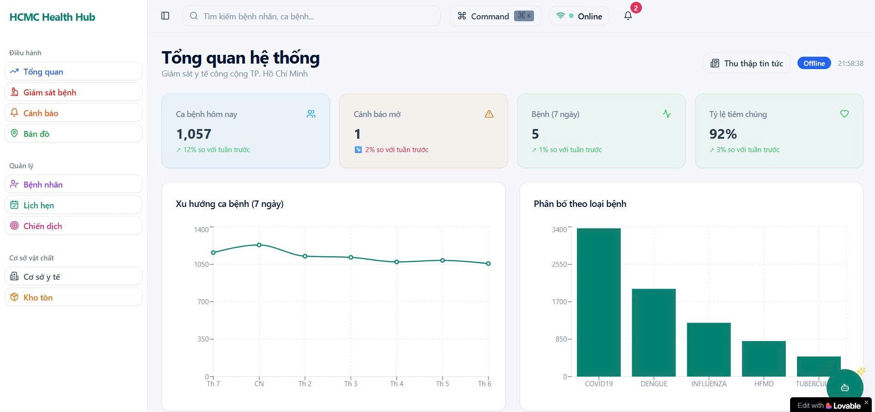Click Edit with Lovable link
The width and height of the screenshot is (875, 412).
[x=829, y=406]
